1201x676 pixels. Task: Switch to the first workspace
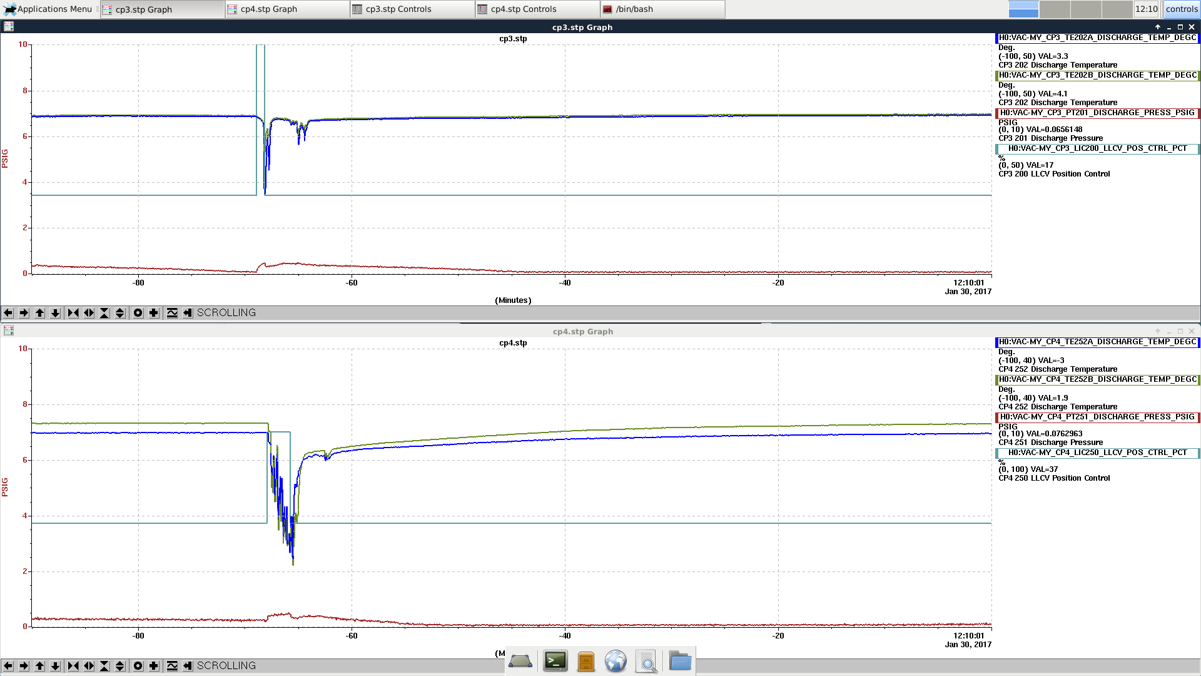[1023, 9]
